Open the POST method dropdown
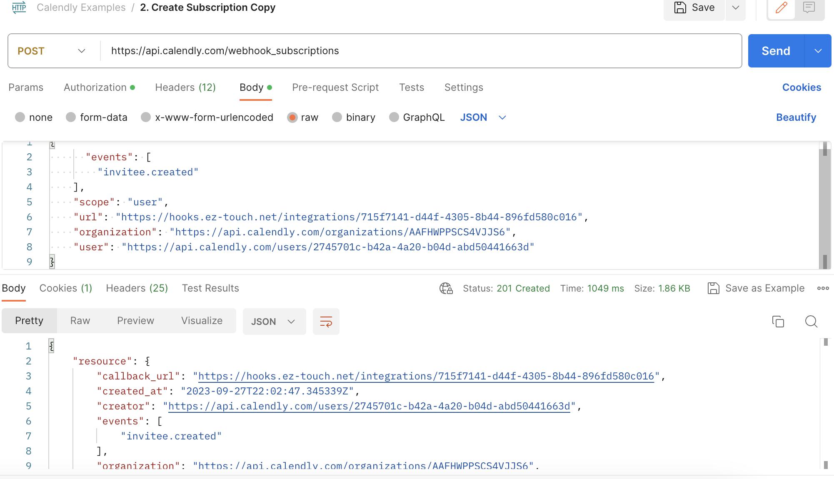Viewport: 834px width, 479px height. click(52, 51)
